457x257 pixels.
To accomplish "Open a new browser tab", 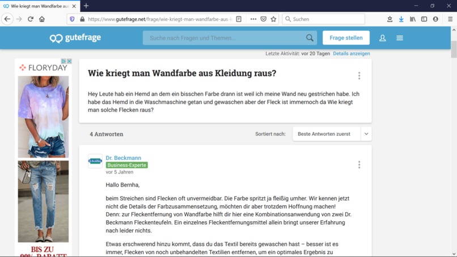I will pyautogui.click(x=86, y=6).
